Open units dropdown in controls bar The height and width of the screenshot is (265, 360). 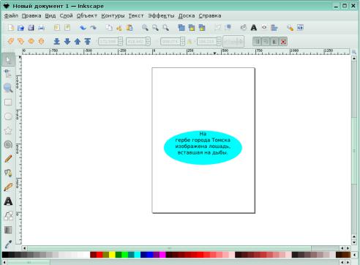coord(233,42)
